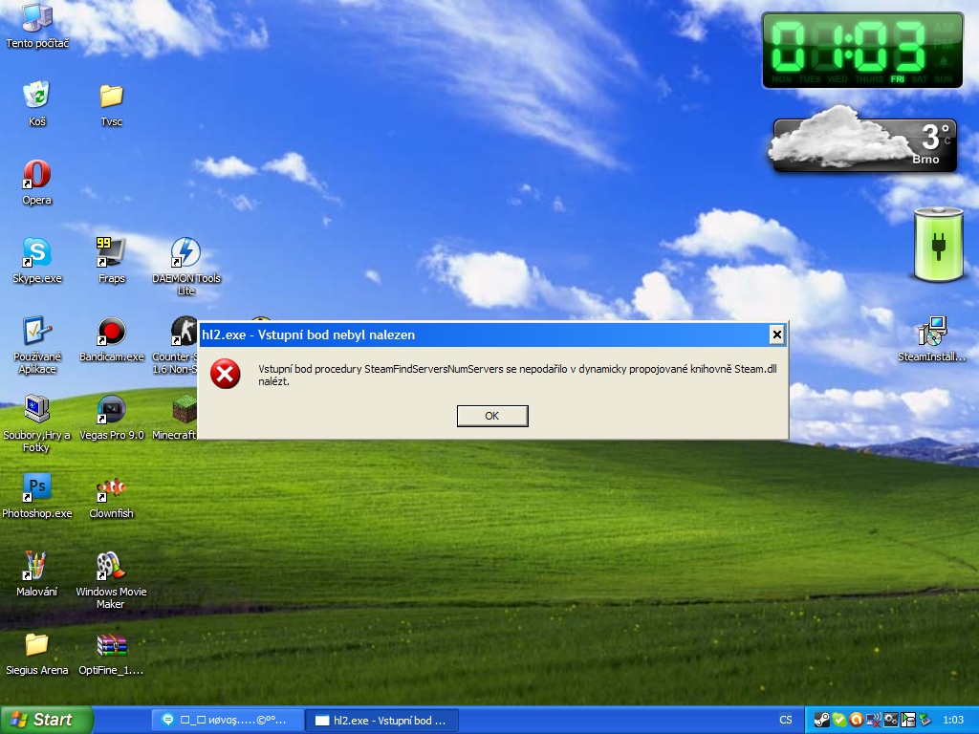Click the disconnected wireless network tray icon

(874, 720)
